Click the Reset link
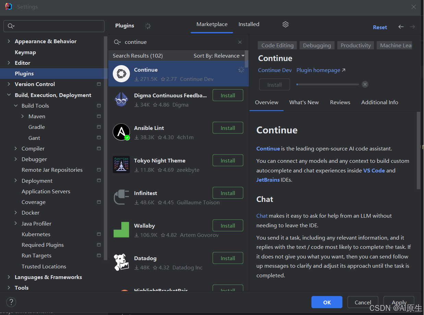The width and height of the screenshot is (424, 315). pos(380,27)
